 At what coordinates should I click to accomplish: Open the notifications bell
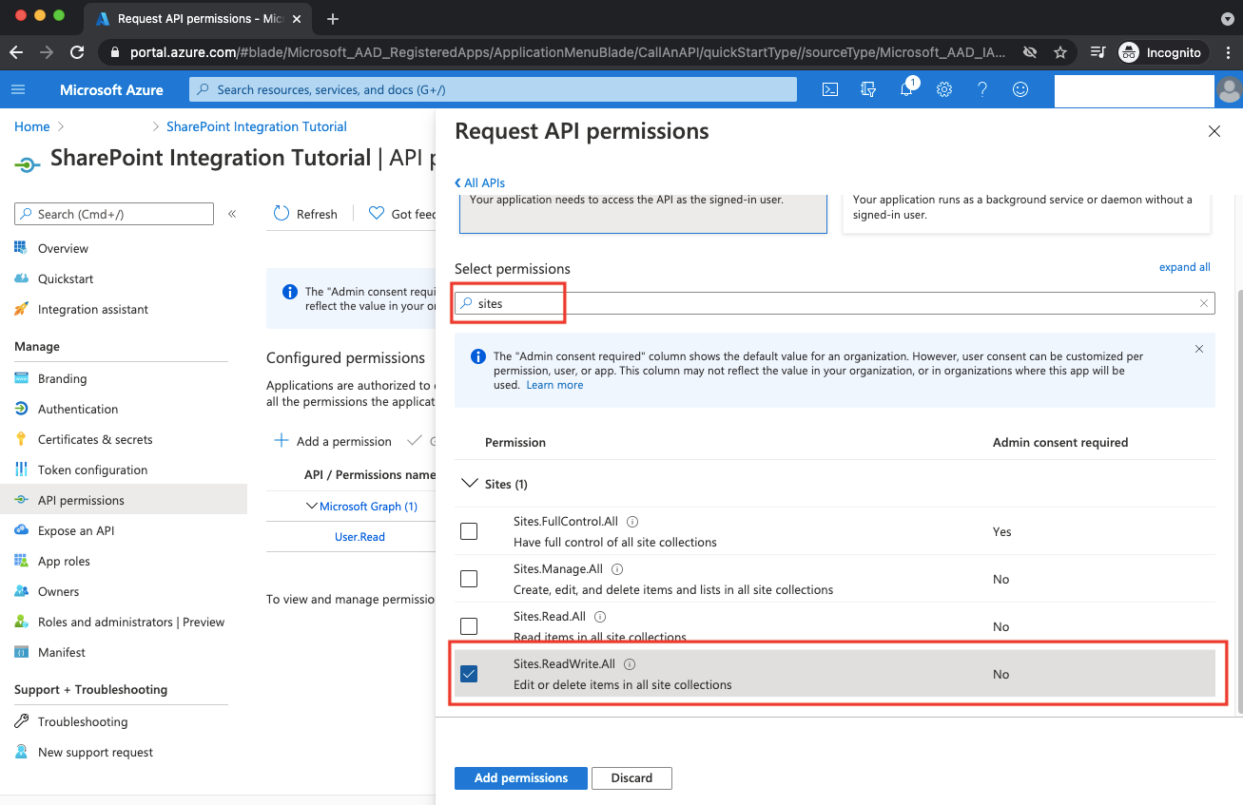tap(906, 89)
